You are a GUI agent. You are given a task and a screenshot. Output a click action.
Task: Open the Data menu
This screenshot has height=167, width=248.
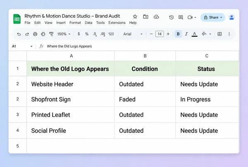pyautogui.click(x=88, y=23)
